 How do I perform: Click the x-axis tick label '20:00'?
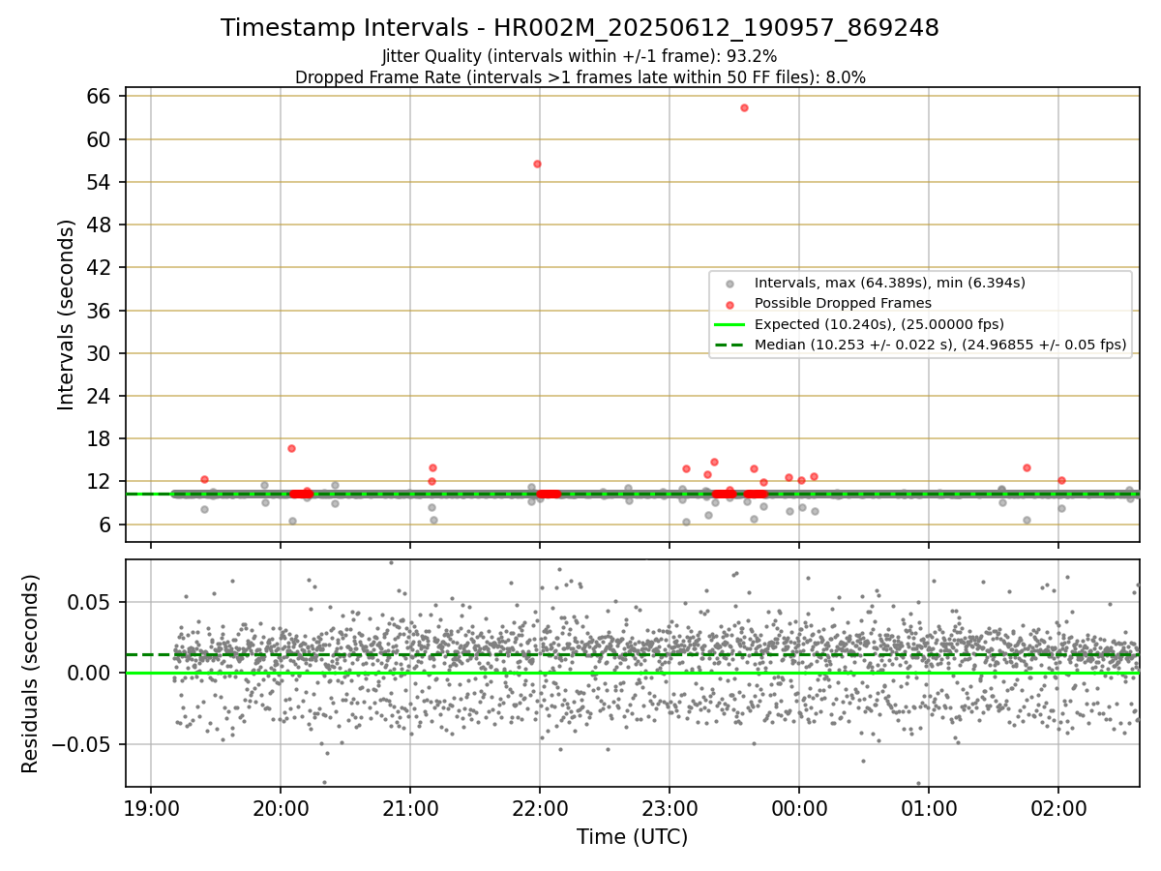point(281,810)
